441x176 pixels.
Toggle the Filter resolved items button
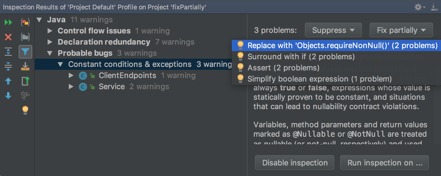[25, 52]
